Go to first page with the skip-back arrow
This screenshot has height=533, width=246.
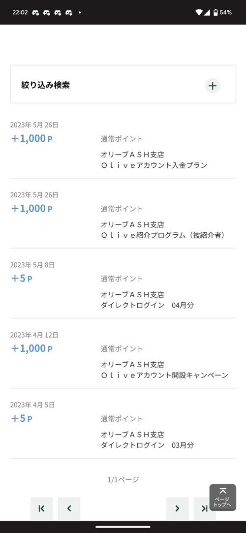pos(41,508)
